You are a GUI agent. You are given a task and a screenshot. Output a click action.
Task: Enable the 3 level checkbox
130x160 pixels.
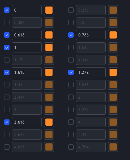(7, 110)
